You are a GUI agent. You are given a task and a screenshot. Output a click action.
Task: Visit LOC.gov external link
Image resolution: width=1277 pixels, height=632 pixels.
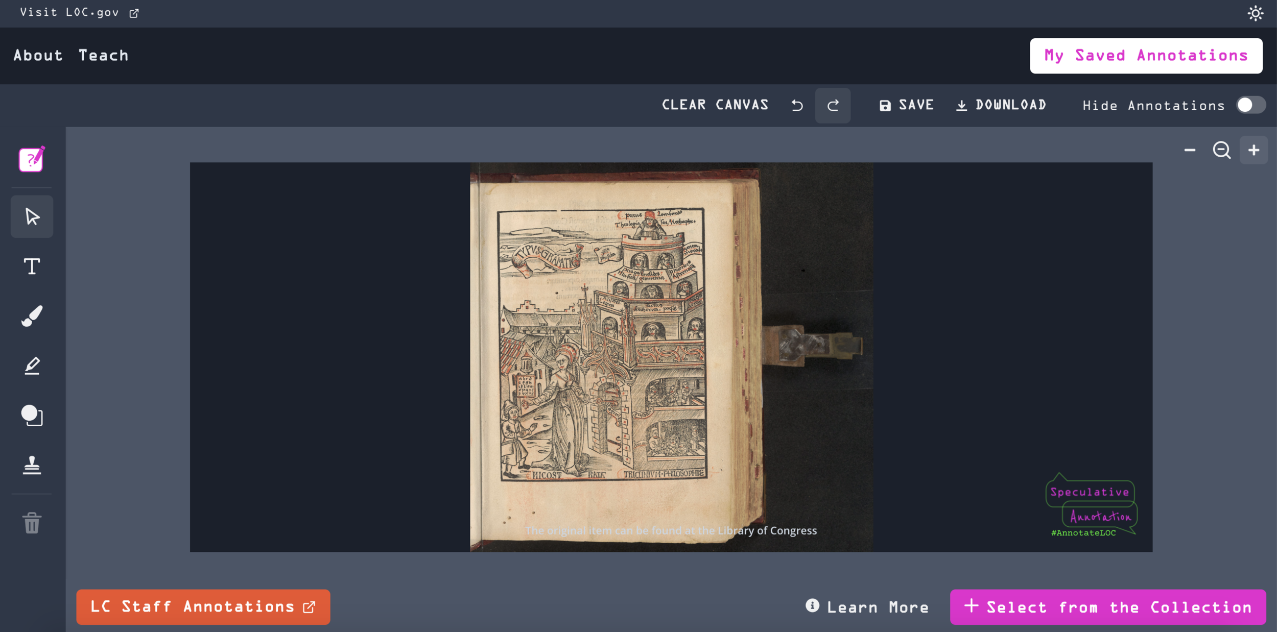point(79,12)
